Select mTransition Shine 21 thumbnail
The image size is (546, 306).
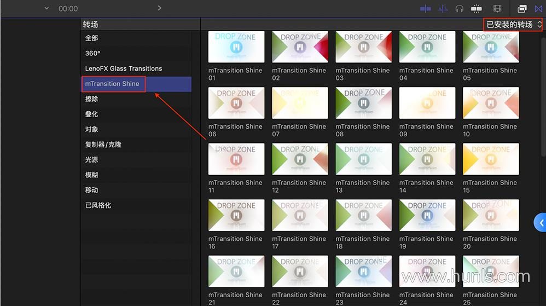pyautogui.click(x=236, y=272)
